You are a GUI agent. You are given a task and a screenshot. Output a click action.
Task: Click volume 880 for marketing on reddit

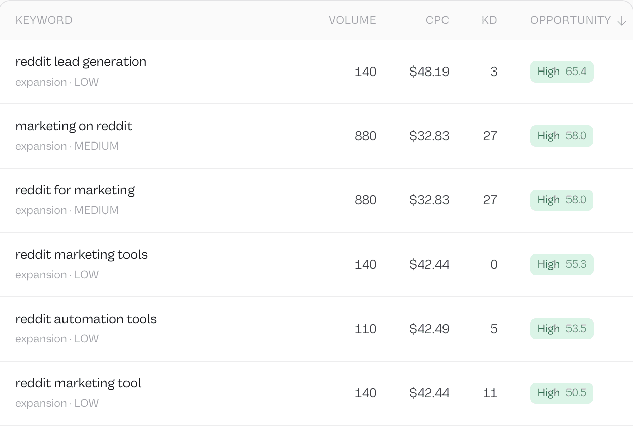point(366,136)
